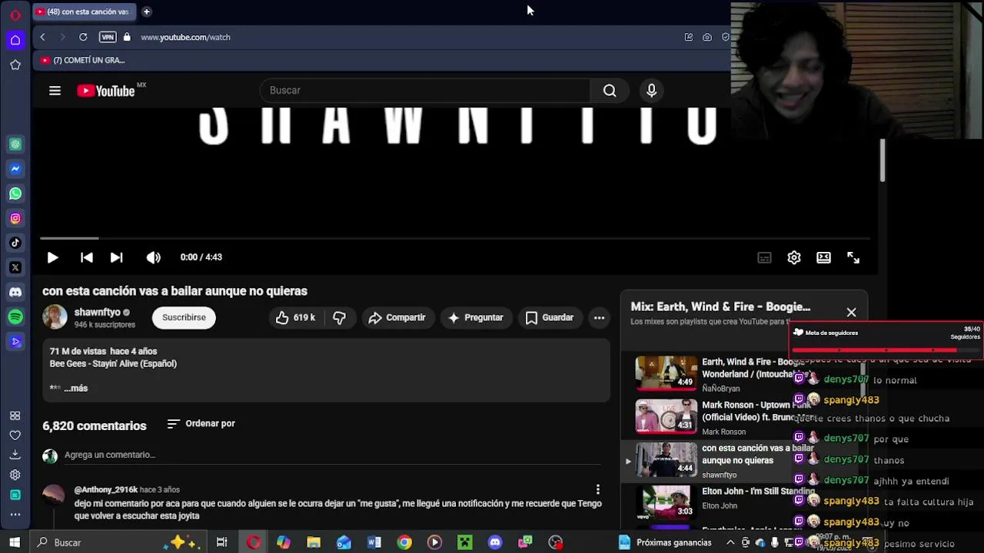This screenshot has width=984, height=553.
Task: Open WhatsApp in the Opera sidebar
Action: click(x=15, y=194)
